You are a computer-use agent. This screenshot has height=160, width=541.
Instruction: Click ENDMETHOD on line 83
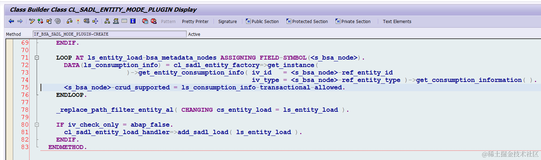point(67,147)
